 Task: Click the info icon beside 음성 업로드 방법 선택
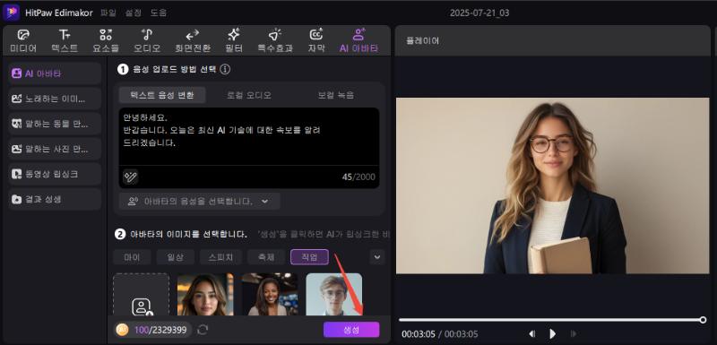coord(225,70)
